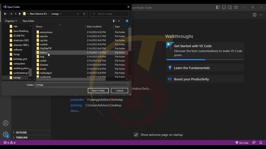Select the htdocs folder

(44, 53)
